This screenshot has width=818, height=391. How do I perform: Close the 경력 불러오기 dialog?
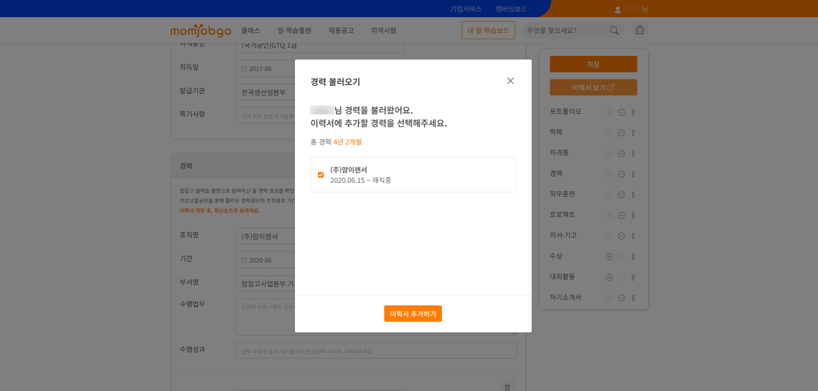[510, 81]
